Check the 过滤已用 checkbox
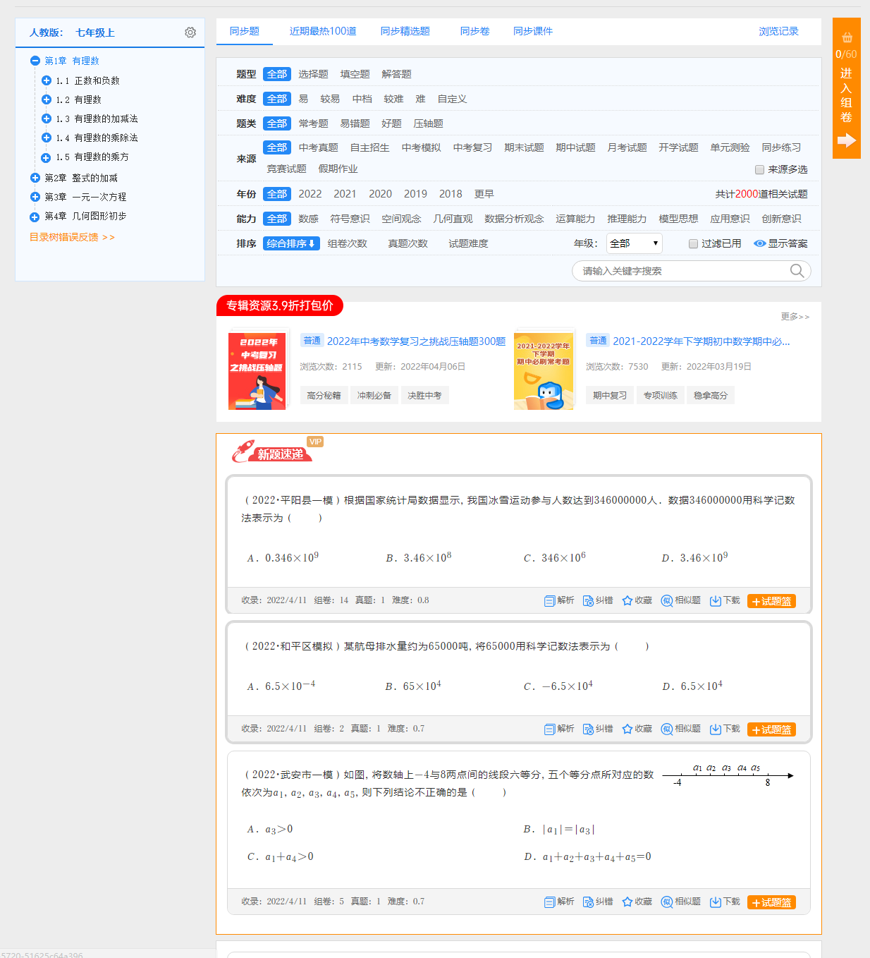This screenshot has width=870, height=958. coord(693,243)
